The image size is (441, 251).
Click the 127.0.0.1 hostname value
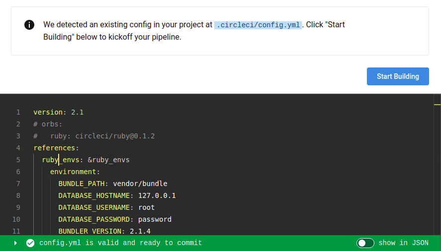(157, 195)
